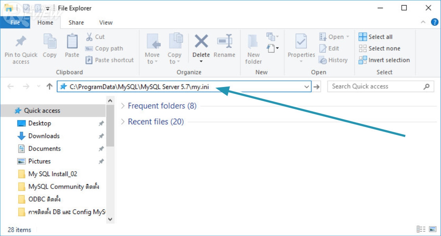Image resolution: width=441 pixels, height=236 pixels.
Task: Switch to the View ribbon tab
Action: [106, 23]
